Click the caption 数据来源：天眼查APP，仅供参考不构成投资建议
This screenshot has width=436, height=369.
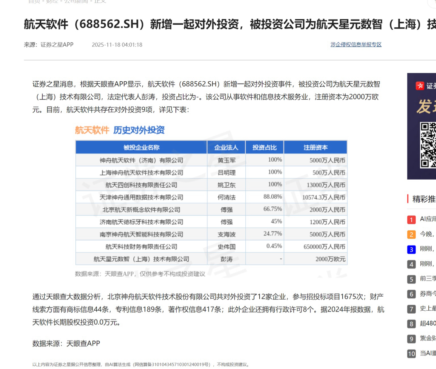[x=140, y=274]
